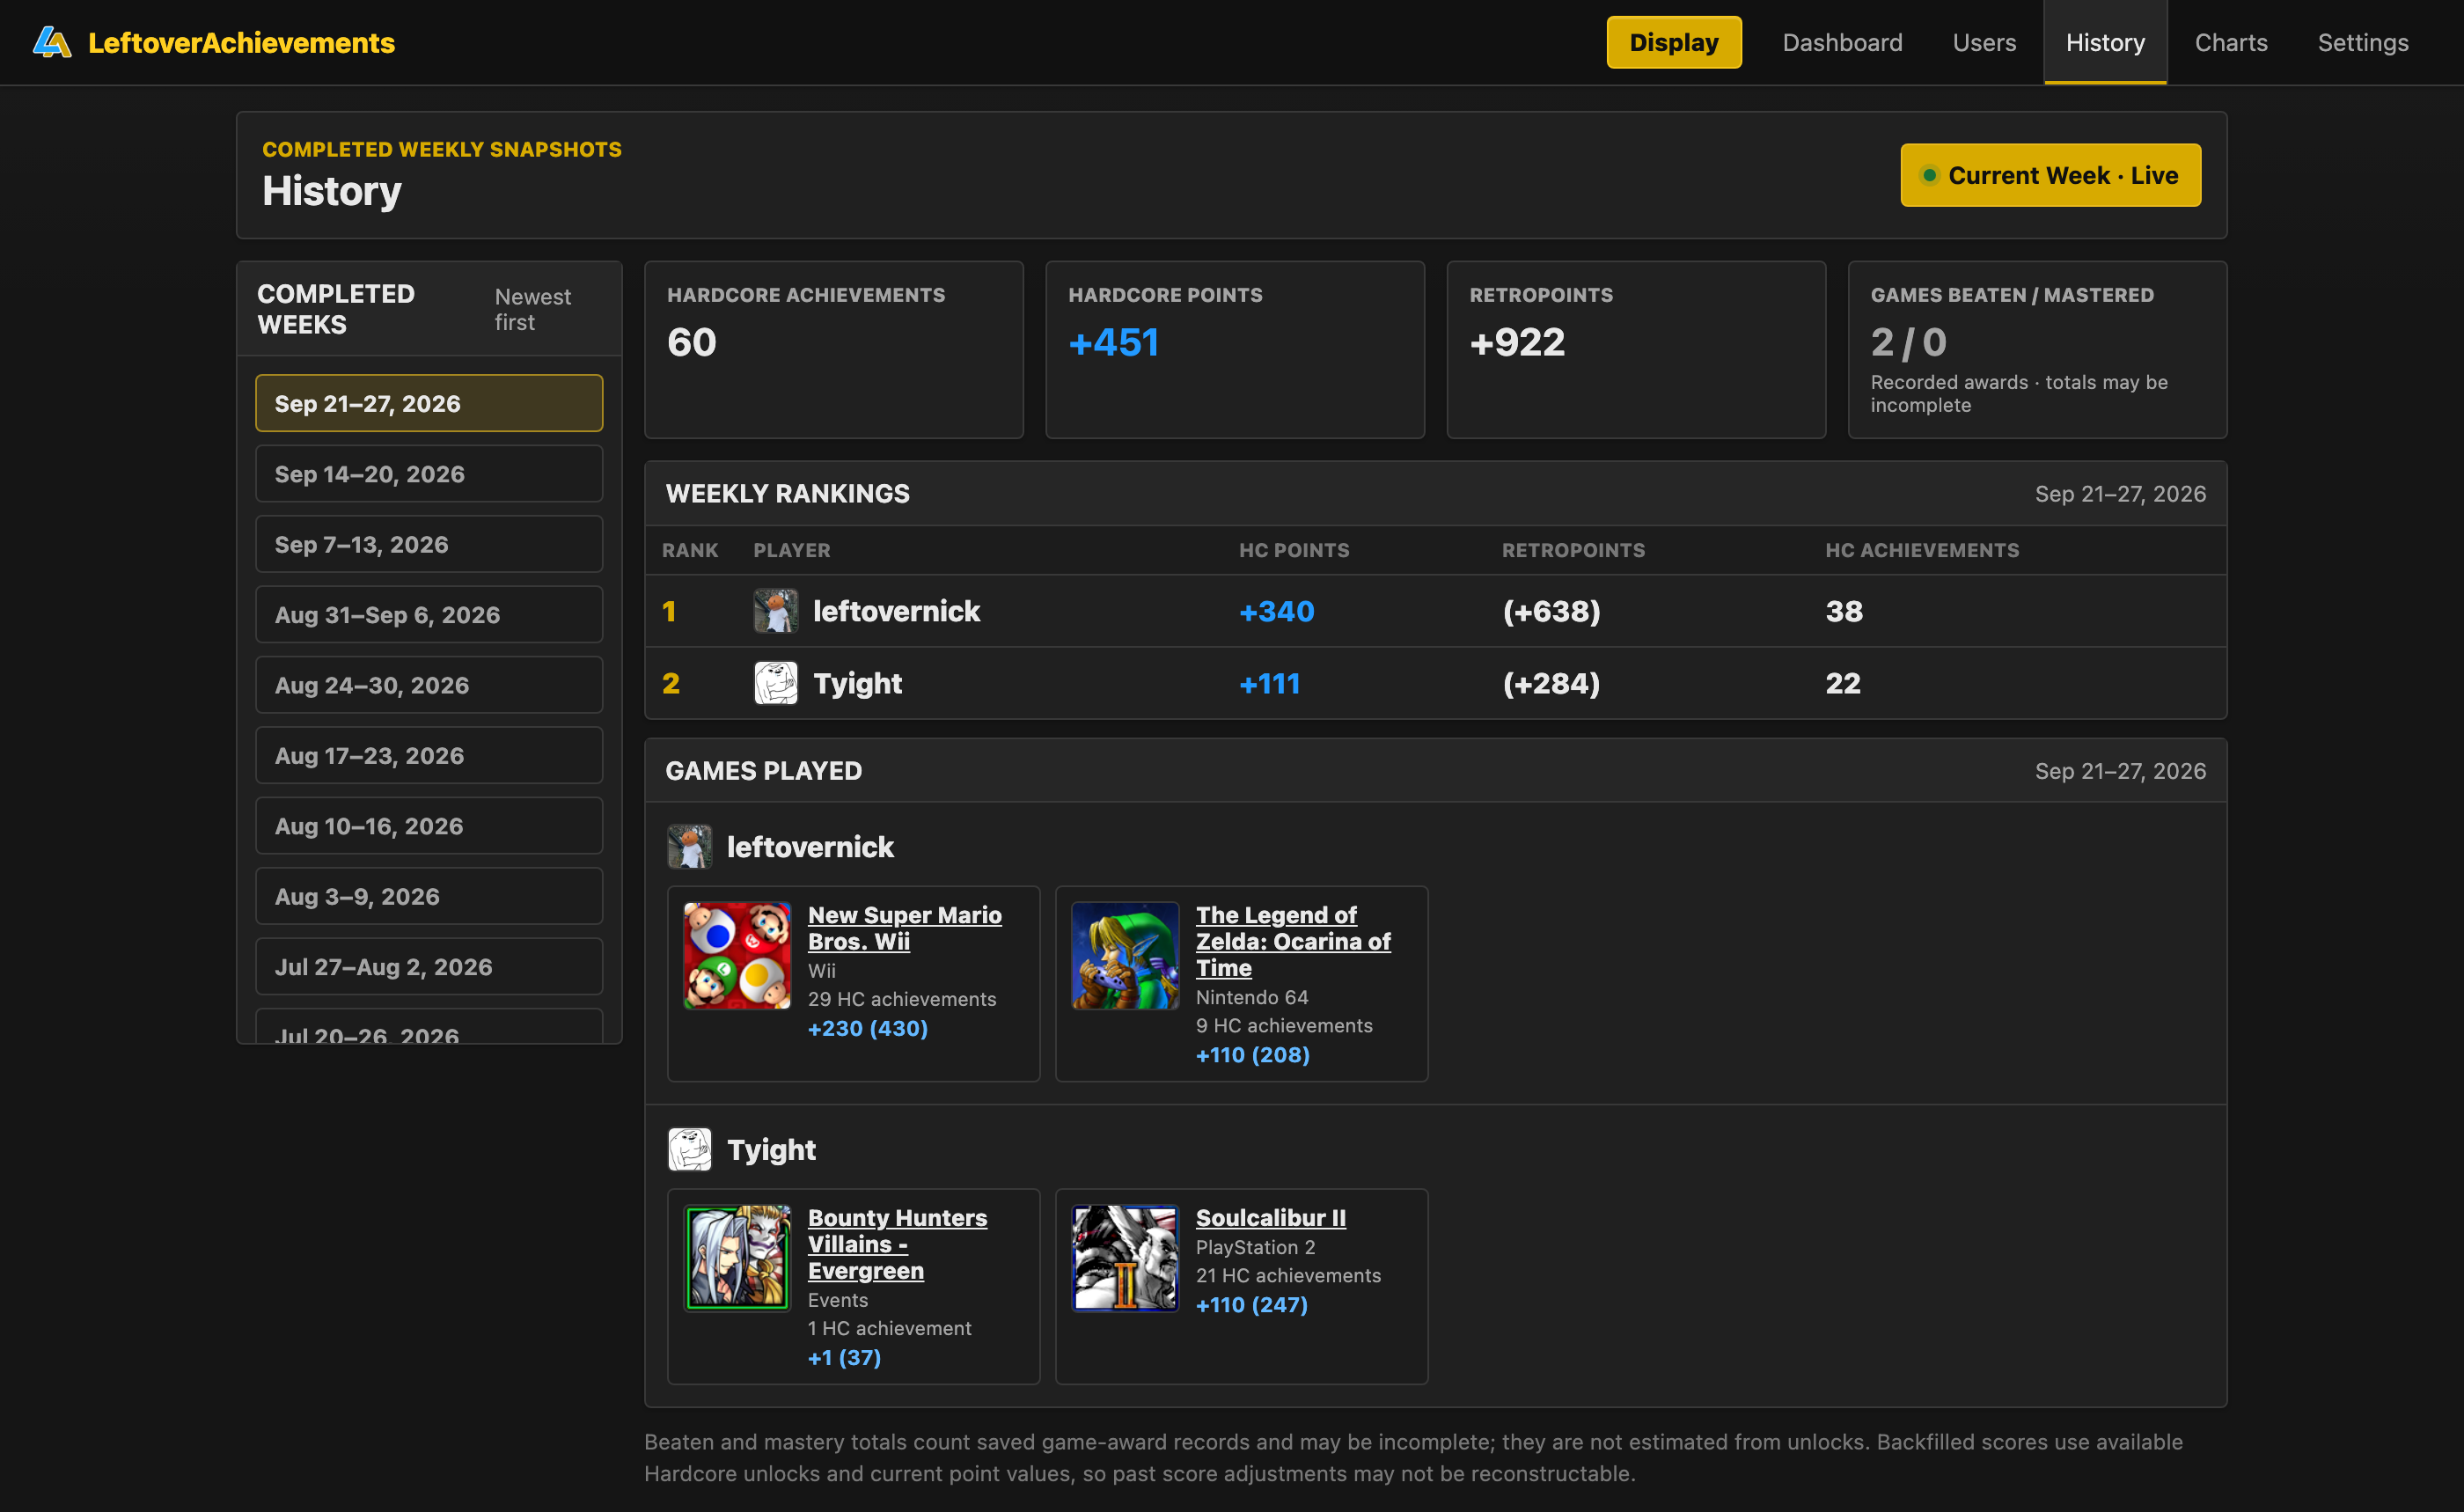Click LeftoverAchievements site title text
Screen dimensions: 2464x1512
point(241,42)
